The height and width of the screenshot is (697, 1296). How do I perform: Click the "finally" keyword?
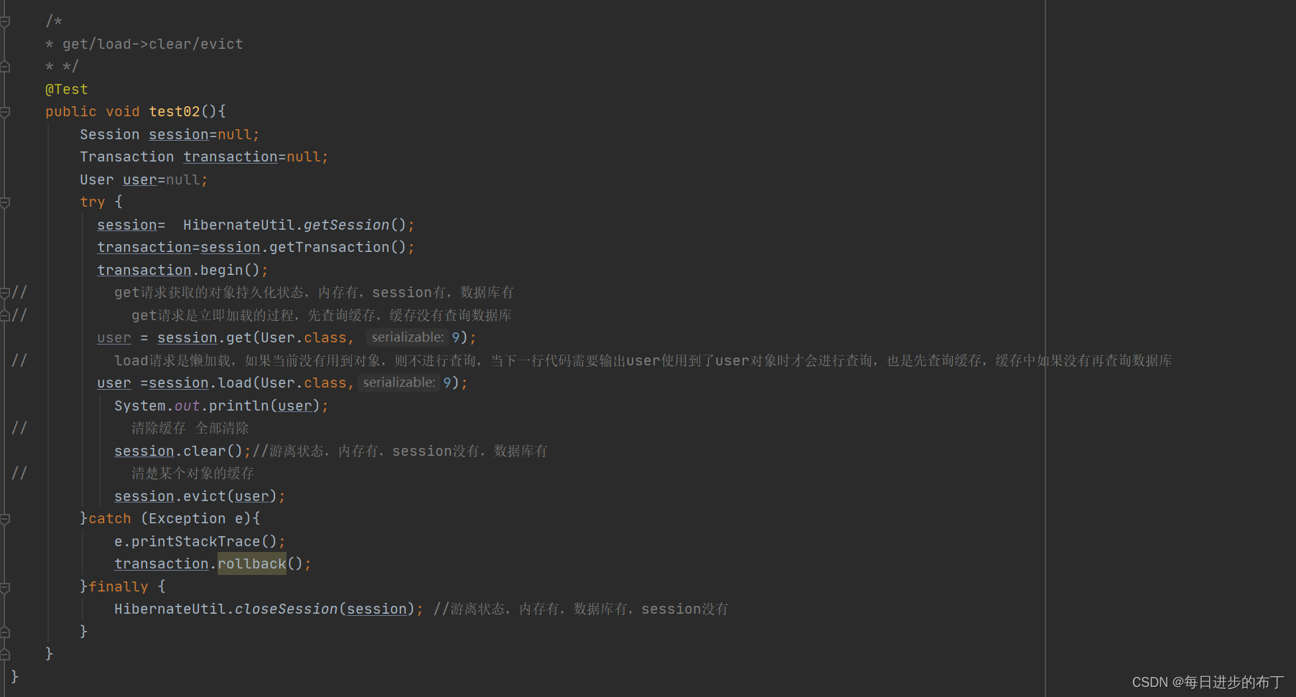[x=118, y=586]
